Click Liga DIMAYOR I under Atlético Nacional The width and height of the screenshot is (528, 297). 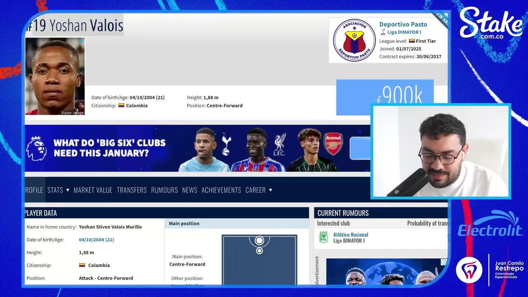tap(349, 241)
